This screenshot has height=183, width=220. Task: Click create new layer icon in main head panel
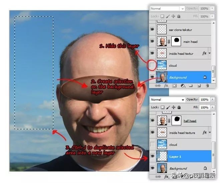tap(199, 85)
